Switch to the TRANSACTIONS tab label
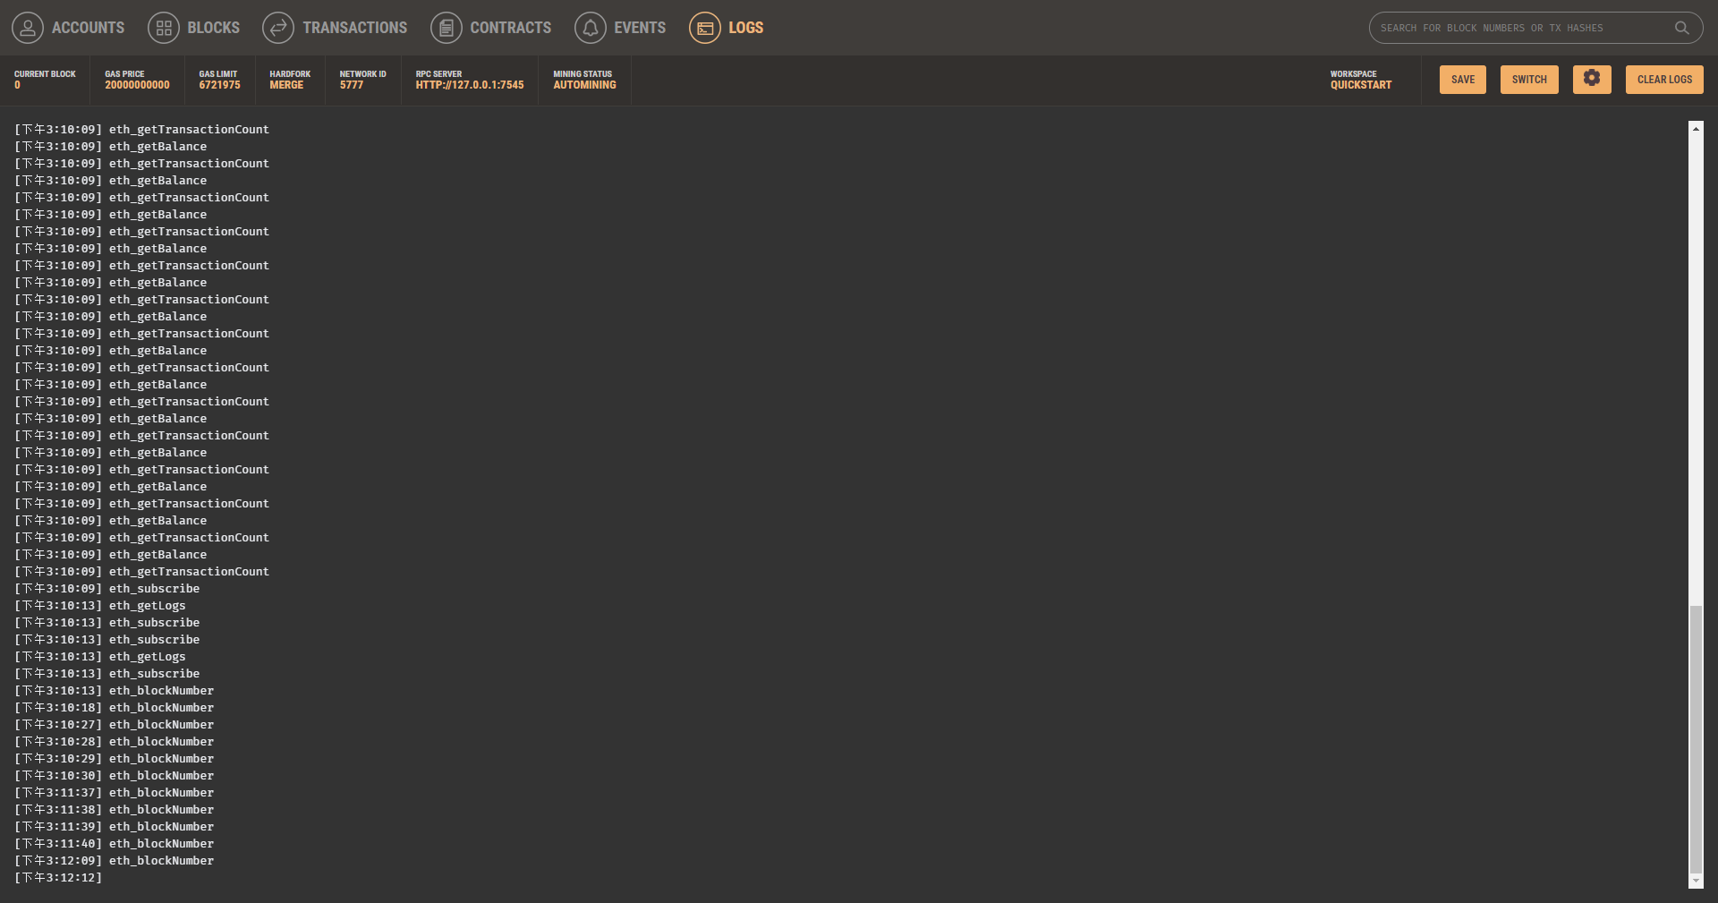 tap(355, 28)
